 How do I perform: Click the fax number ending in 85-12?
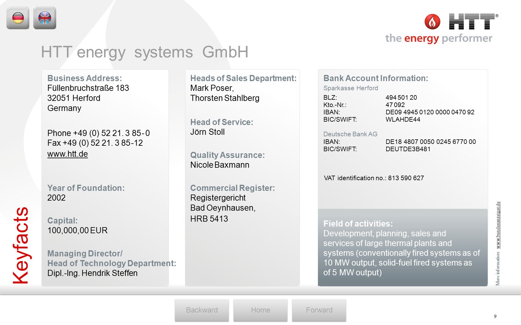coord(103,143)
